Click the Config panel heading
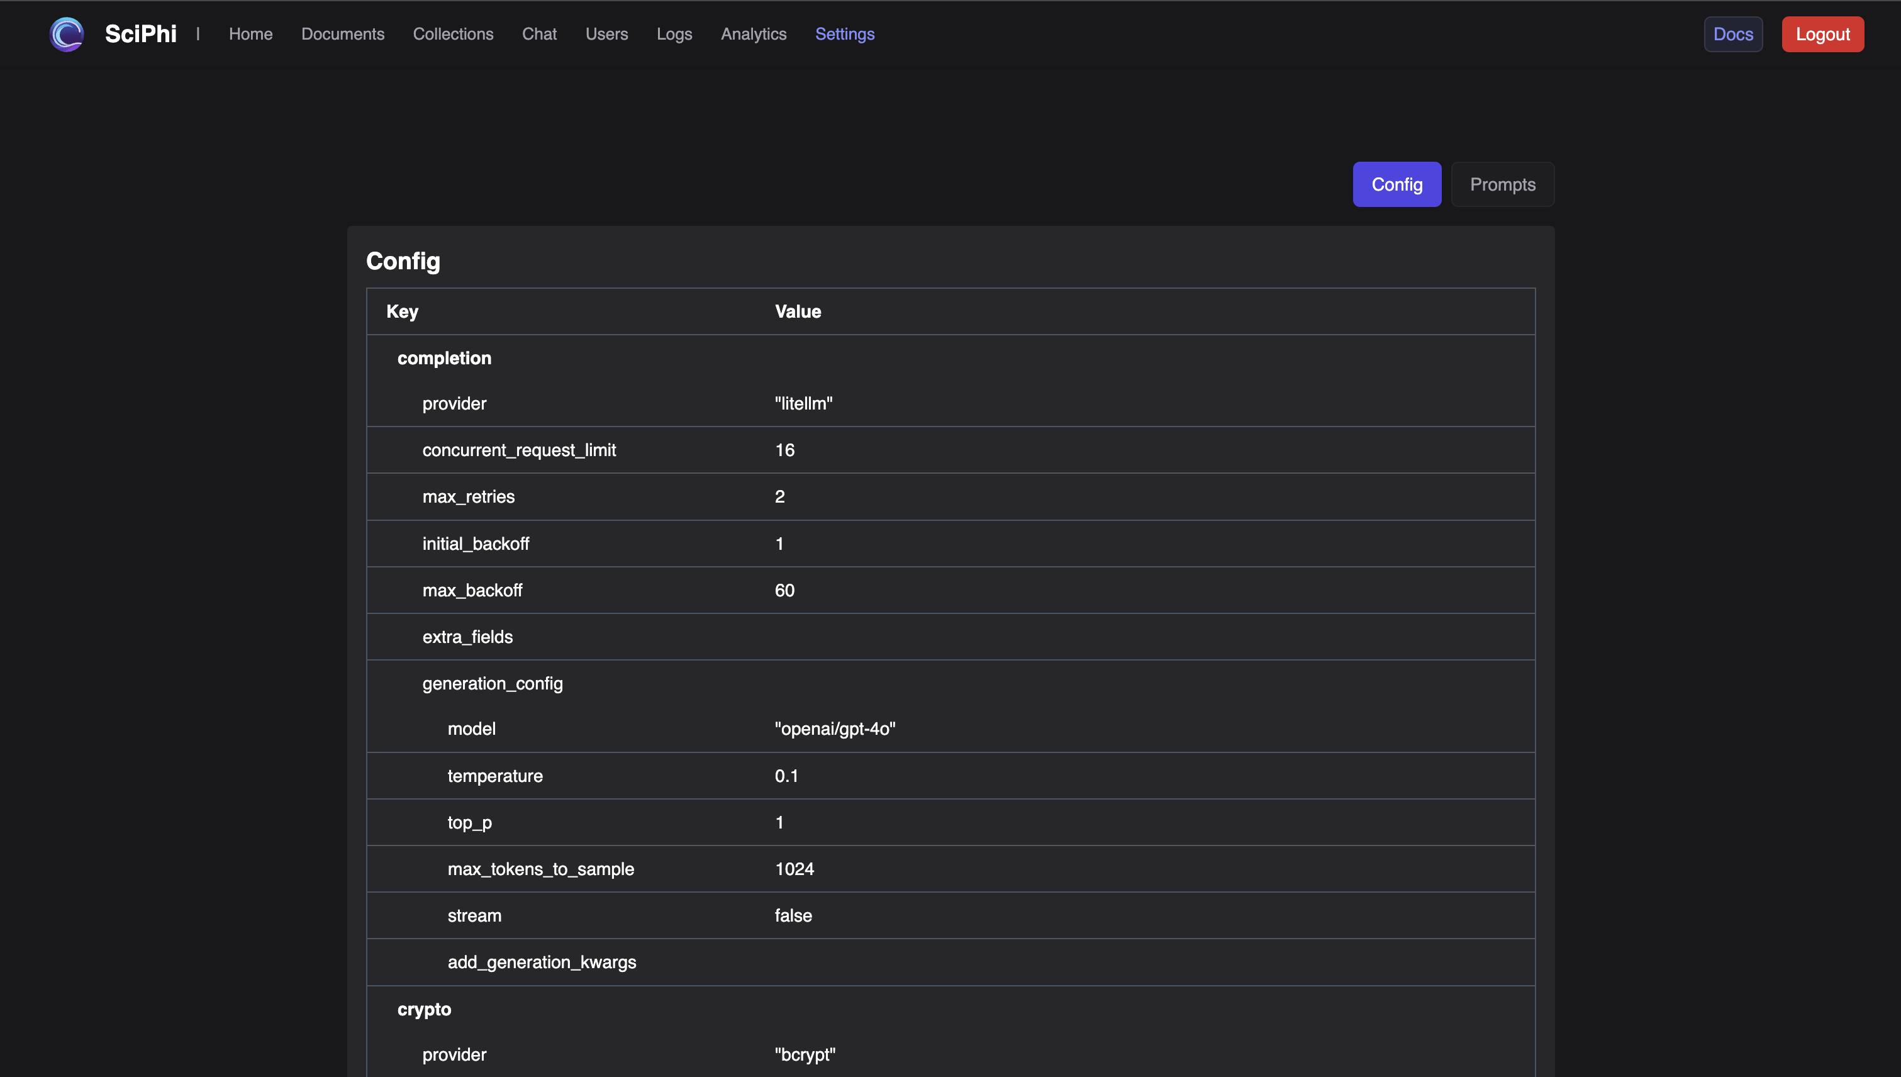This screenshot has width=1901, height=1077. coord(403,261)
